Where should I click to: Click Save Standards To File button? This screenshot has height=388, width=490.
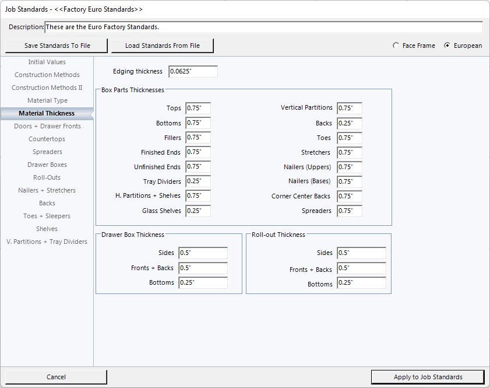(x=57, y=46)
